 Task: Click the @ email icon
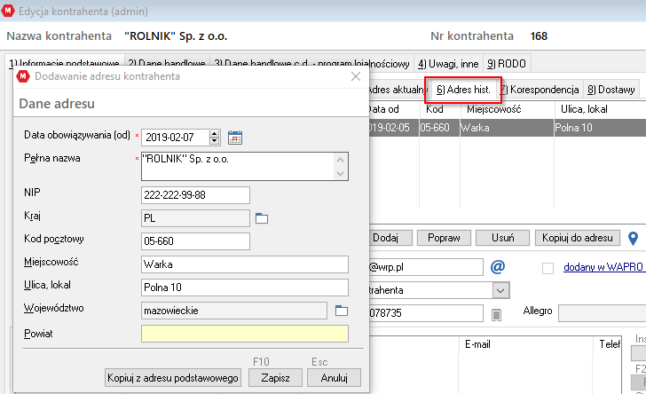coord(498,266)
